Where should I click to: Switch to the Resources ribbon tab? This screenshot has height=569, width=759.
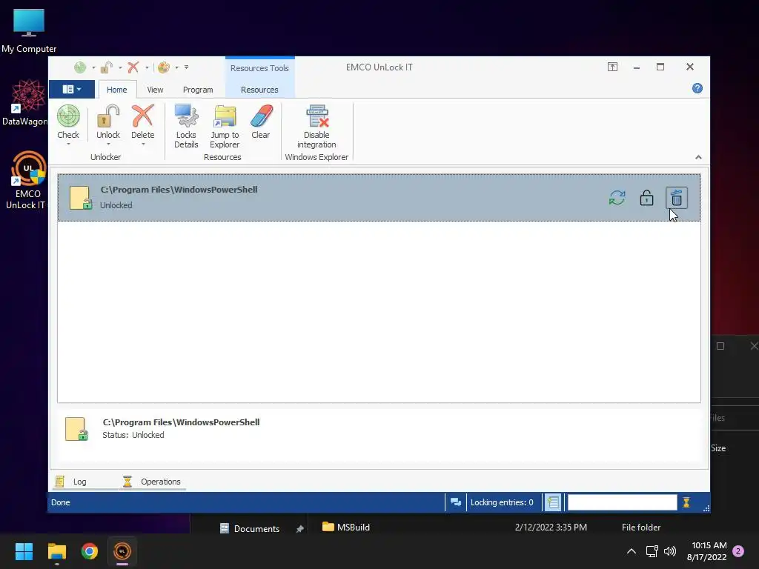click(x=259, y=90)
